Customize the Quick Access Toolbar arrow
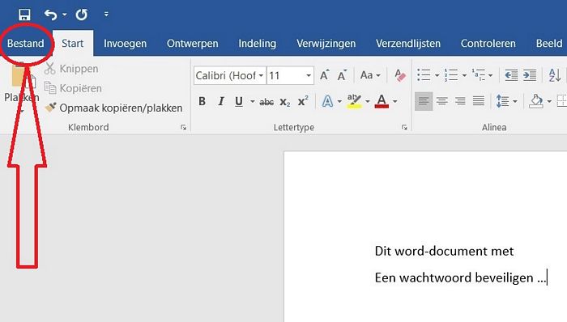567x322 pixels. (106, 15)
